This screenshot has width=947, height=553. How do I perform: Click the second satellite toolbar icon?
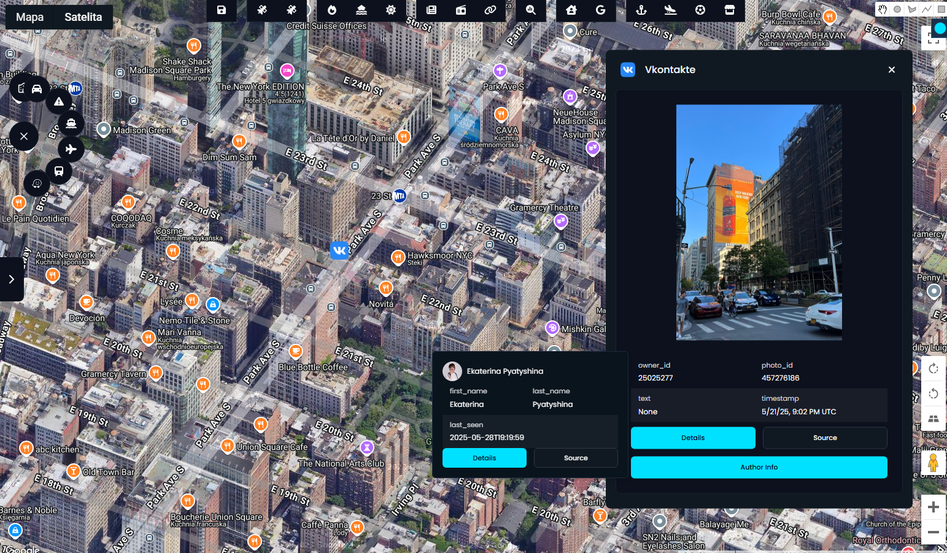pos(292,10)
